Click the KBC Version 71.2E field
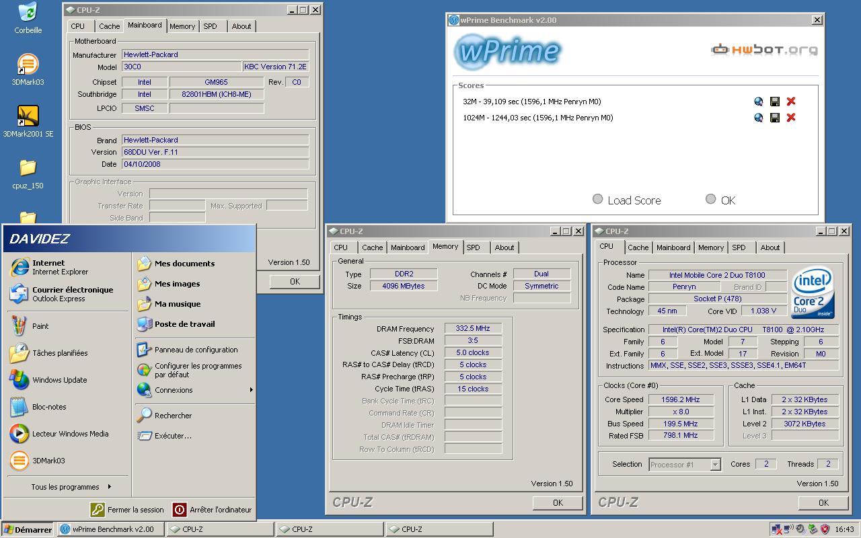This screenshot has width=861, height=538. [275, 67]
